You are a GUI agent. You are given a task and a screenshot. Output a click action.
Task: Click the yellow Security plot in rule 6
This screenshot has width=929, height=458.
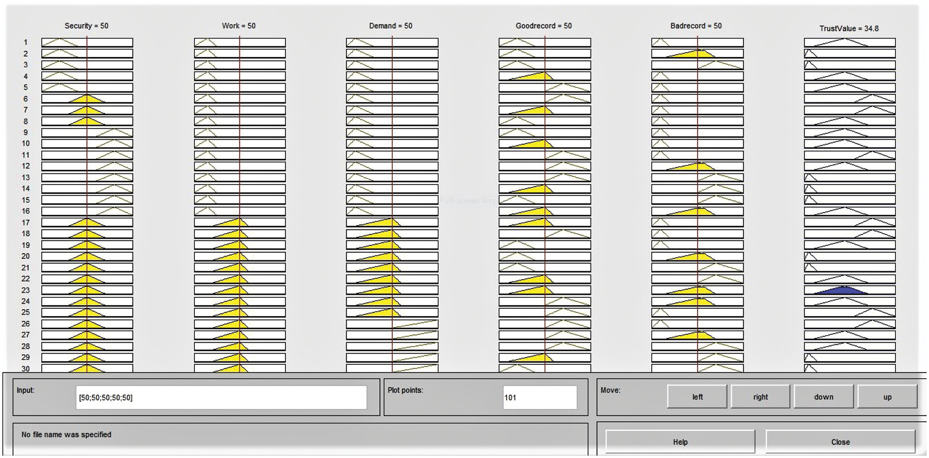click(x=87, y=99)
